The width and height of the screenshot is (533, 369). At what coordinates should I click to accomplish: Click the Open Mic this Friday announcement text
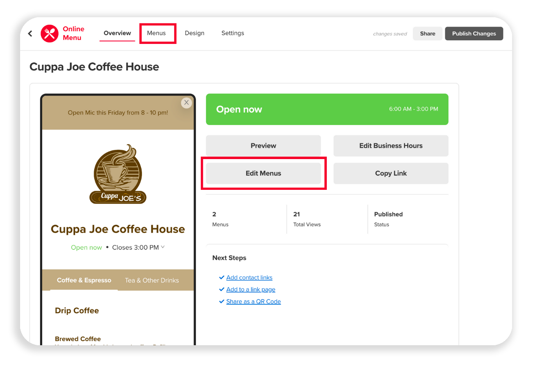pyautogui.click(x=118, y=112)
